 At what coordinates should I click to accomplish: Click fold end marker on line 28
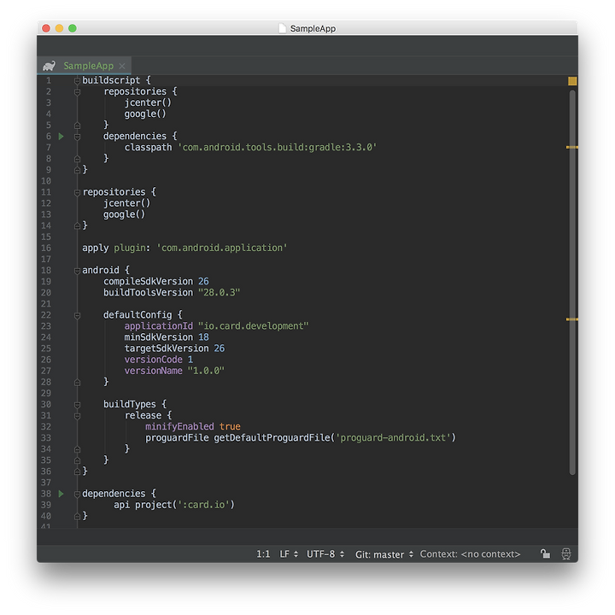tap(77, 383)
